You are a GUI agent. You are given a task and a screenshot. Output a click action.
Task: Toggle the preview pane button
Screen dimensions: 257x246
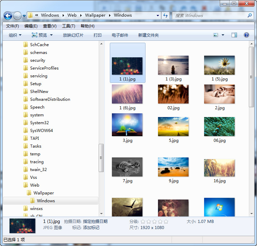tap(234, 35)
